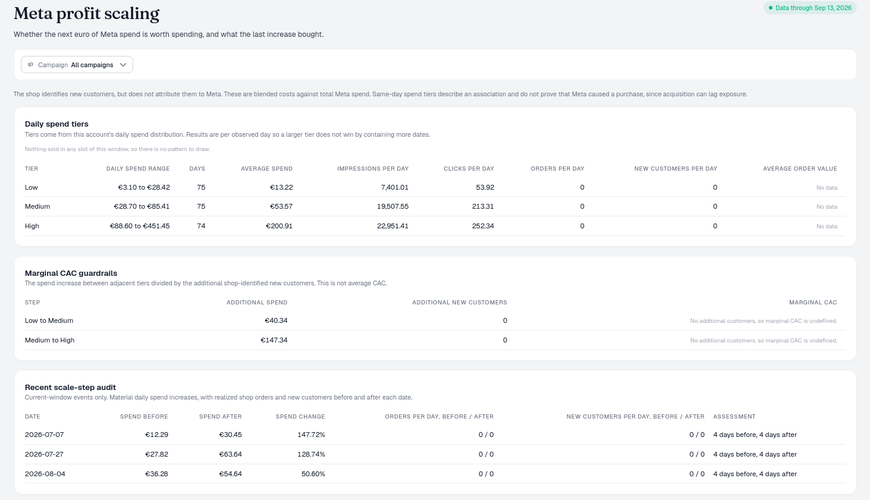The image size is (870, 500).
Task: Click the impressions value '7,401.01'
Action: point(395,187)
